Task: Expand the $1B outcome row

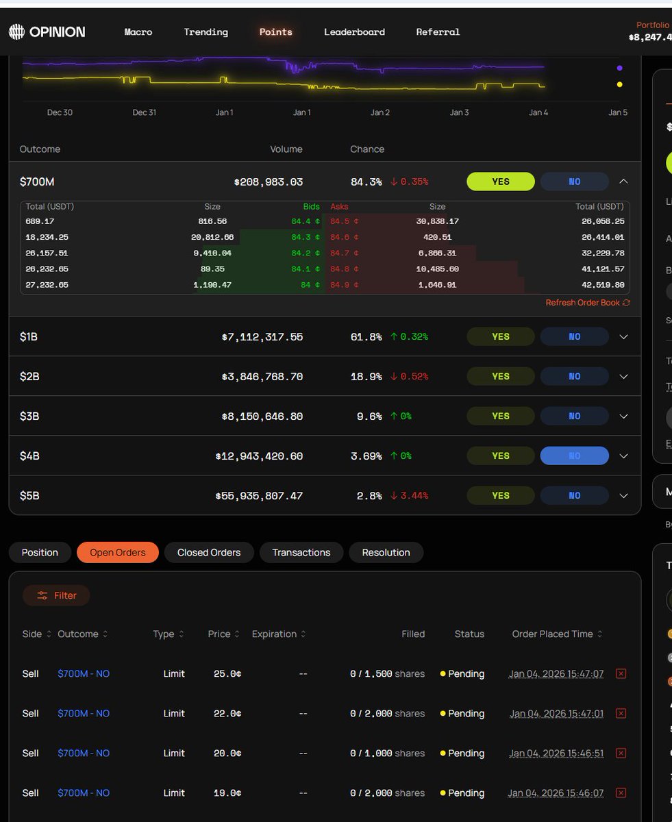Action: [623, 337]
